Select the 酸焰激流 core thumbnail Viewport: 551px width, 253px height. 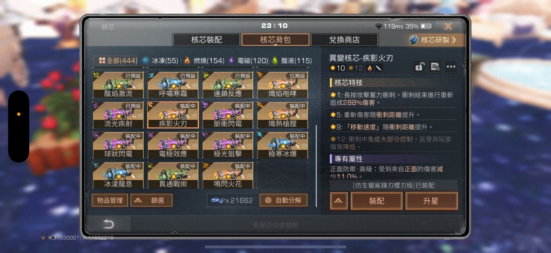coord(118,85)
